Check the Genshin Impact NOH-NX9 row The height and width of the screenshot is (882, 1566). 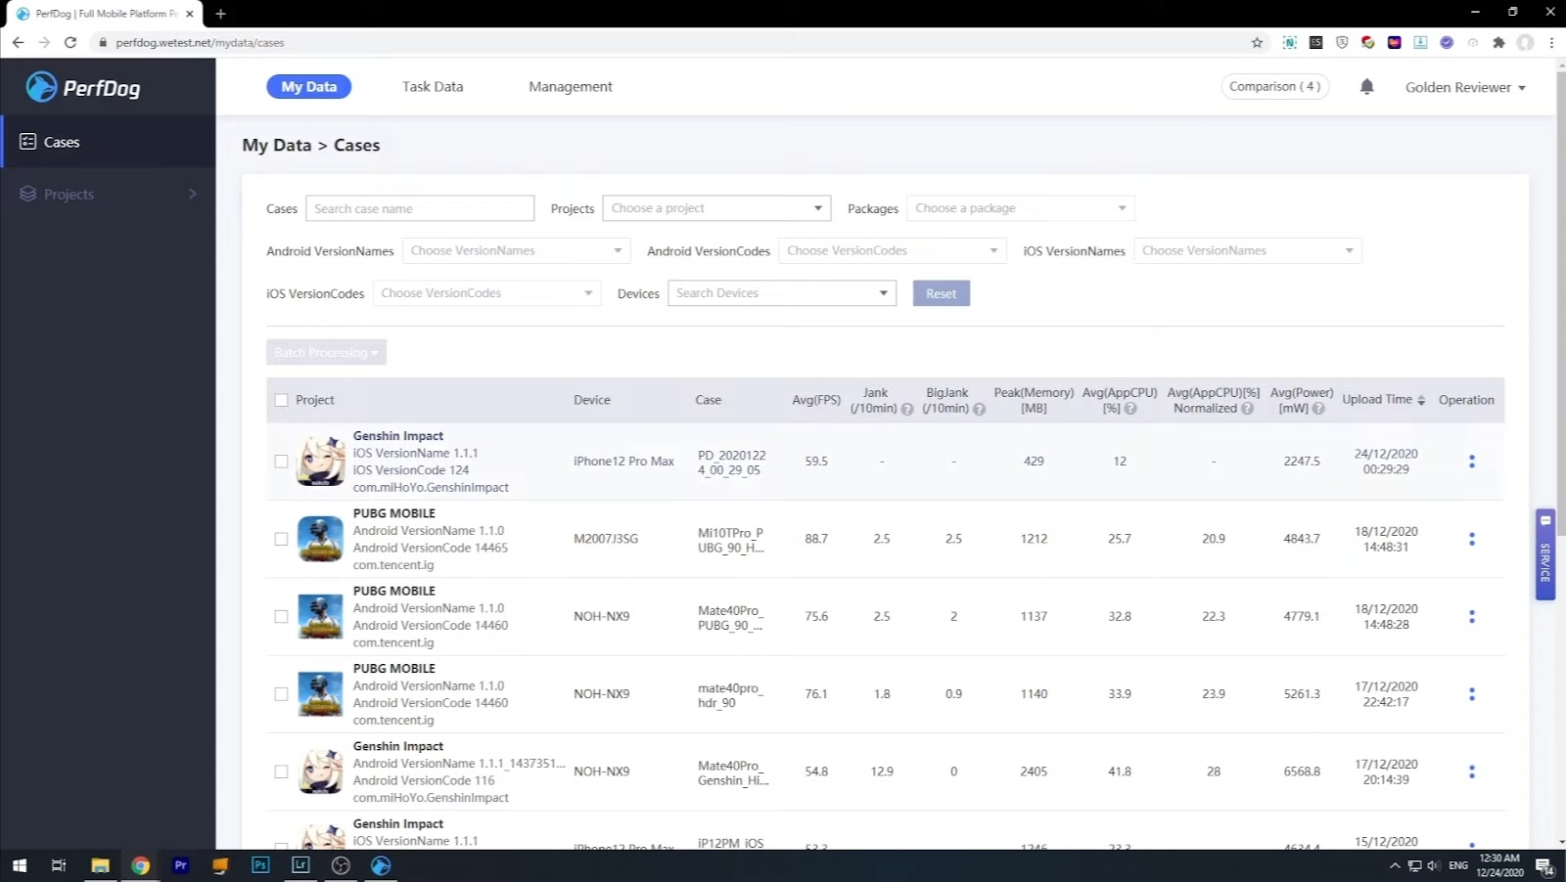(281, 772)
